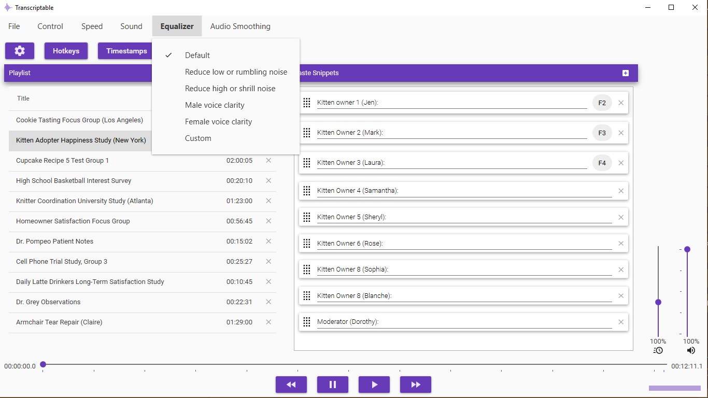
Task: Click drag handle for Kitten owner 1 (Jen) snippet
Action: (307, 103)
